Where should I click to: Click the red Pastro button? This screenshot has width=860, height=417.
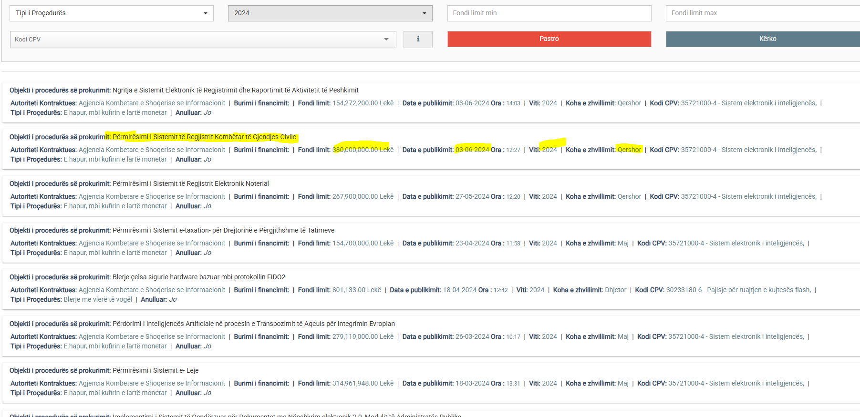549,39
